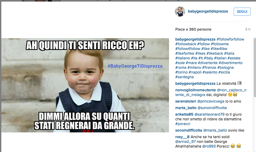This screenshot has width=256, height=152.
Task: Open the #followforfollow hashtag
Action: click(230, 39)
